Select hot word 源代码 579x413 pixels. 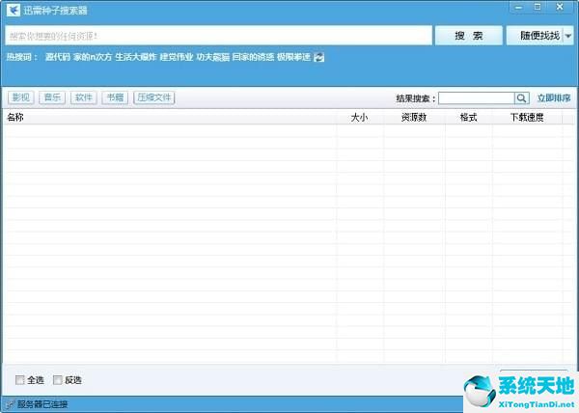pyautogui.click(x=58, y=57)
